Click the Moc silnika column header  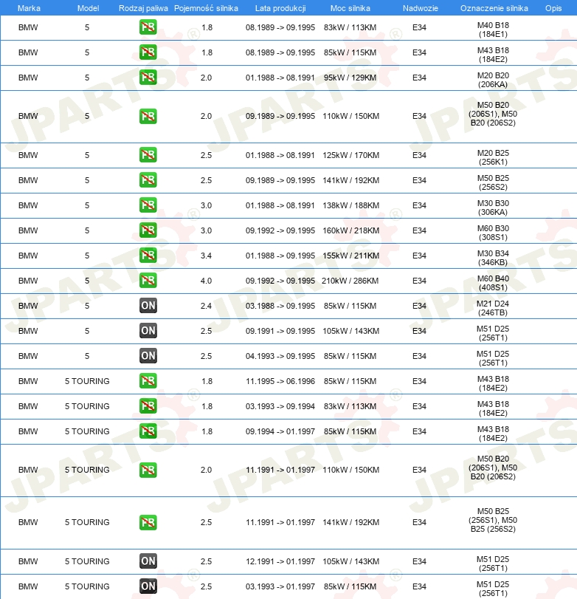350,8
